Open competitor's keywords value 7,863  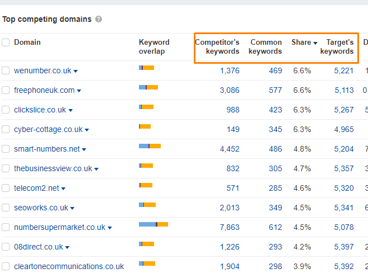[x=230, y=227]
